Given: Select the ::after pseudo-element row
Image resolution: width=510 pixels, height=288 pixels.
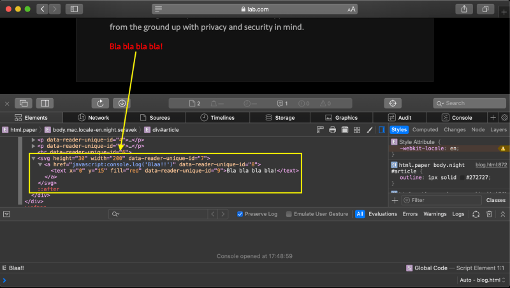Looking at the screenshot, I should coord(48,189).
